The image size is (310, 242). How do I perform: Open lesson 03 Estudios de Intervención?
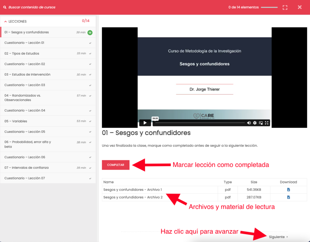[28, 74]
